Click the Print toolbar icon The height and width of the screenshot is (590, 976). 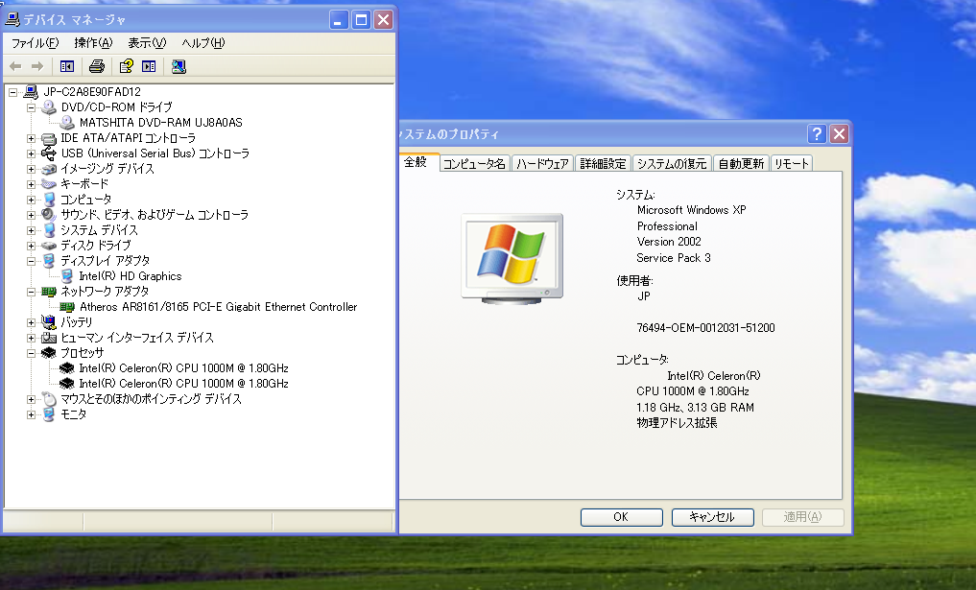(97, 66)
